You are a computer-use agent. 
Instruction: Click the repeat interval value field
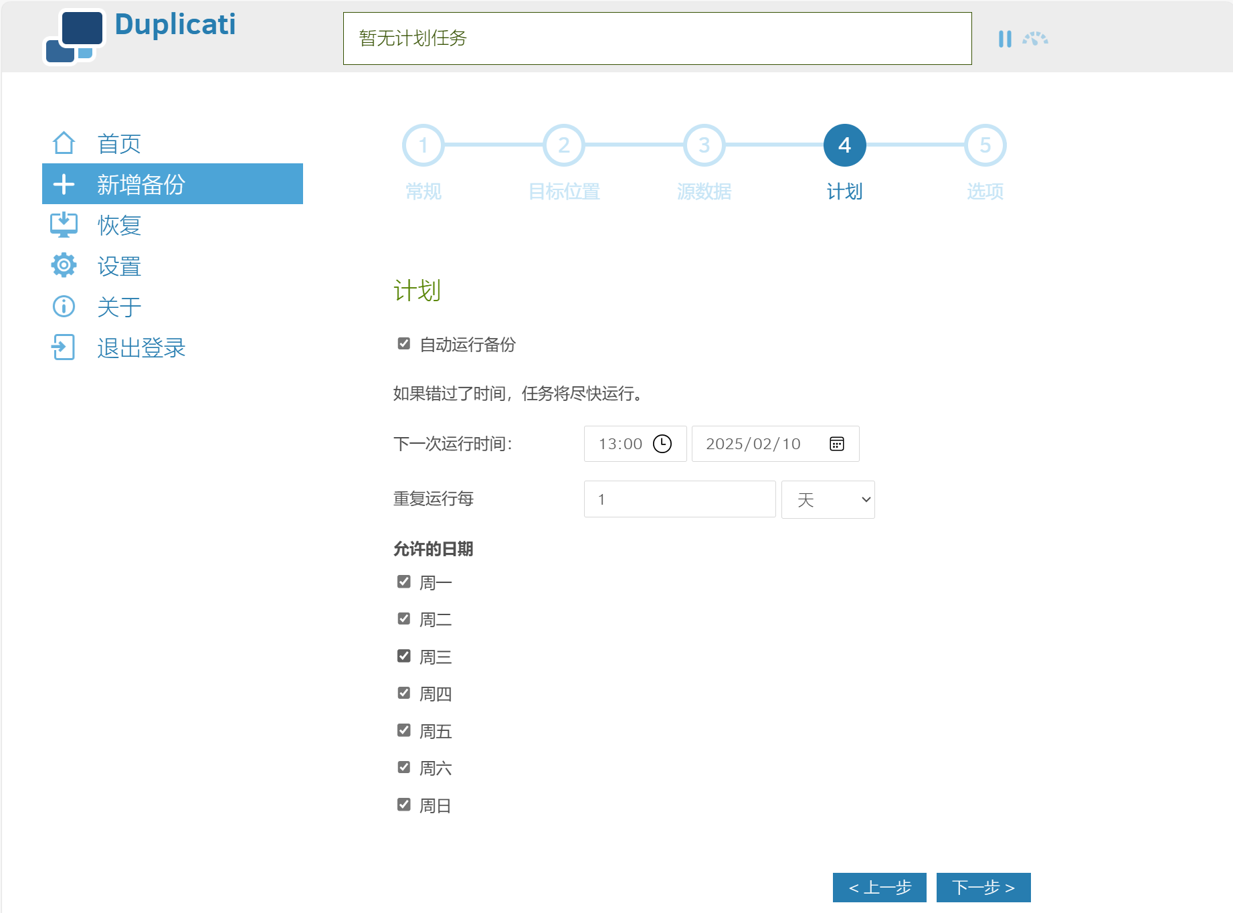coord(679,499)
